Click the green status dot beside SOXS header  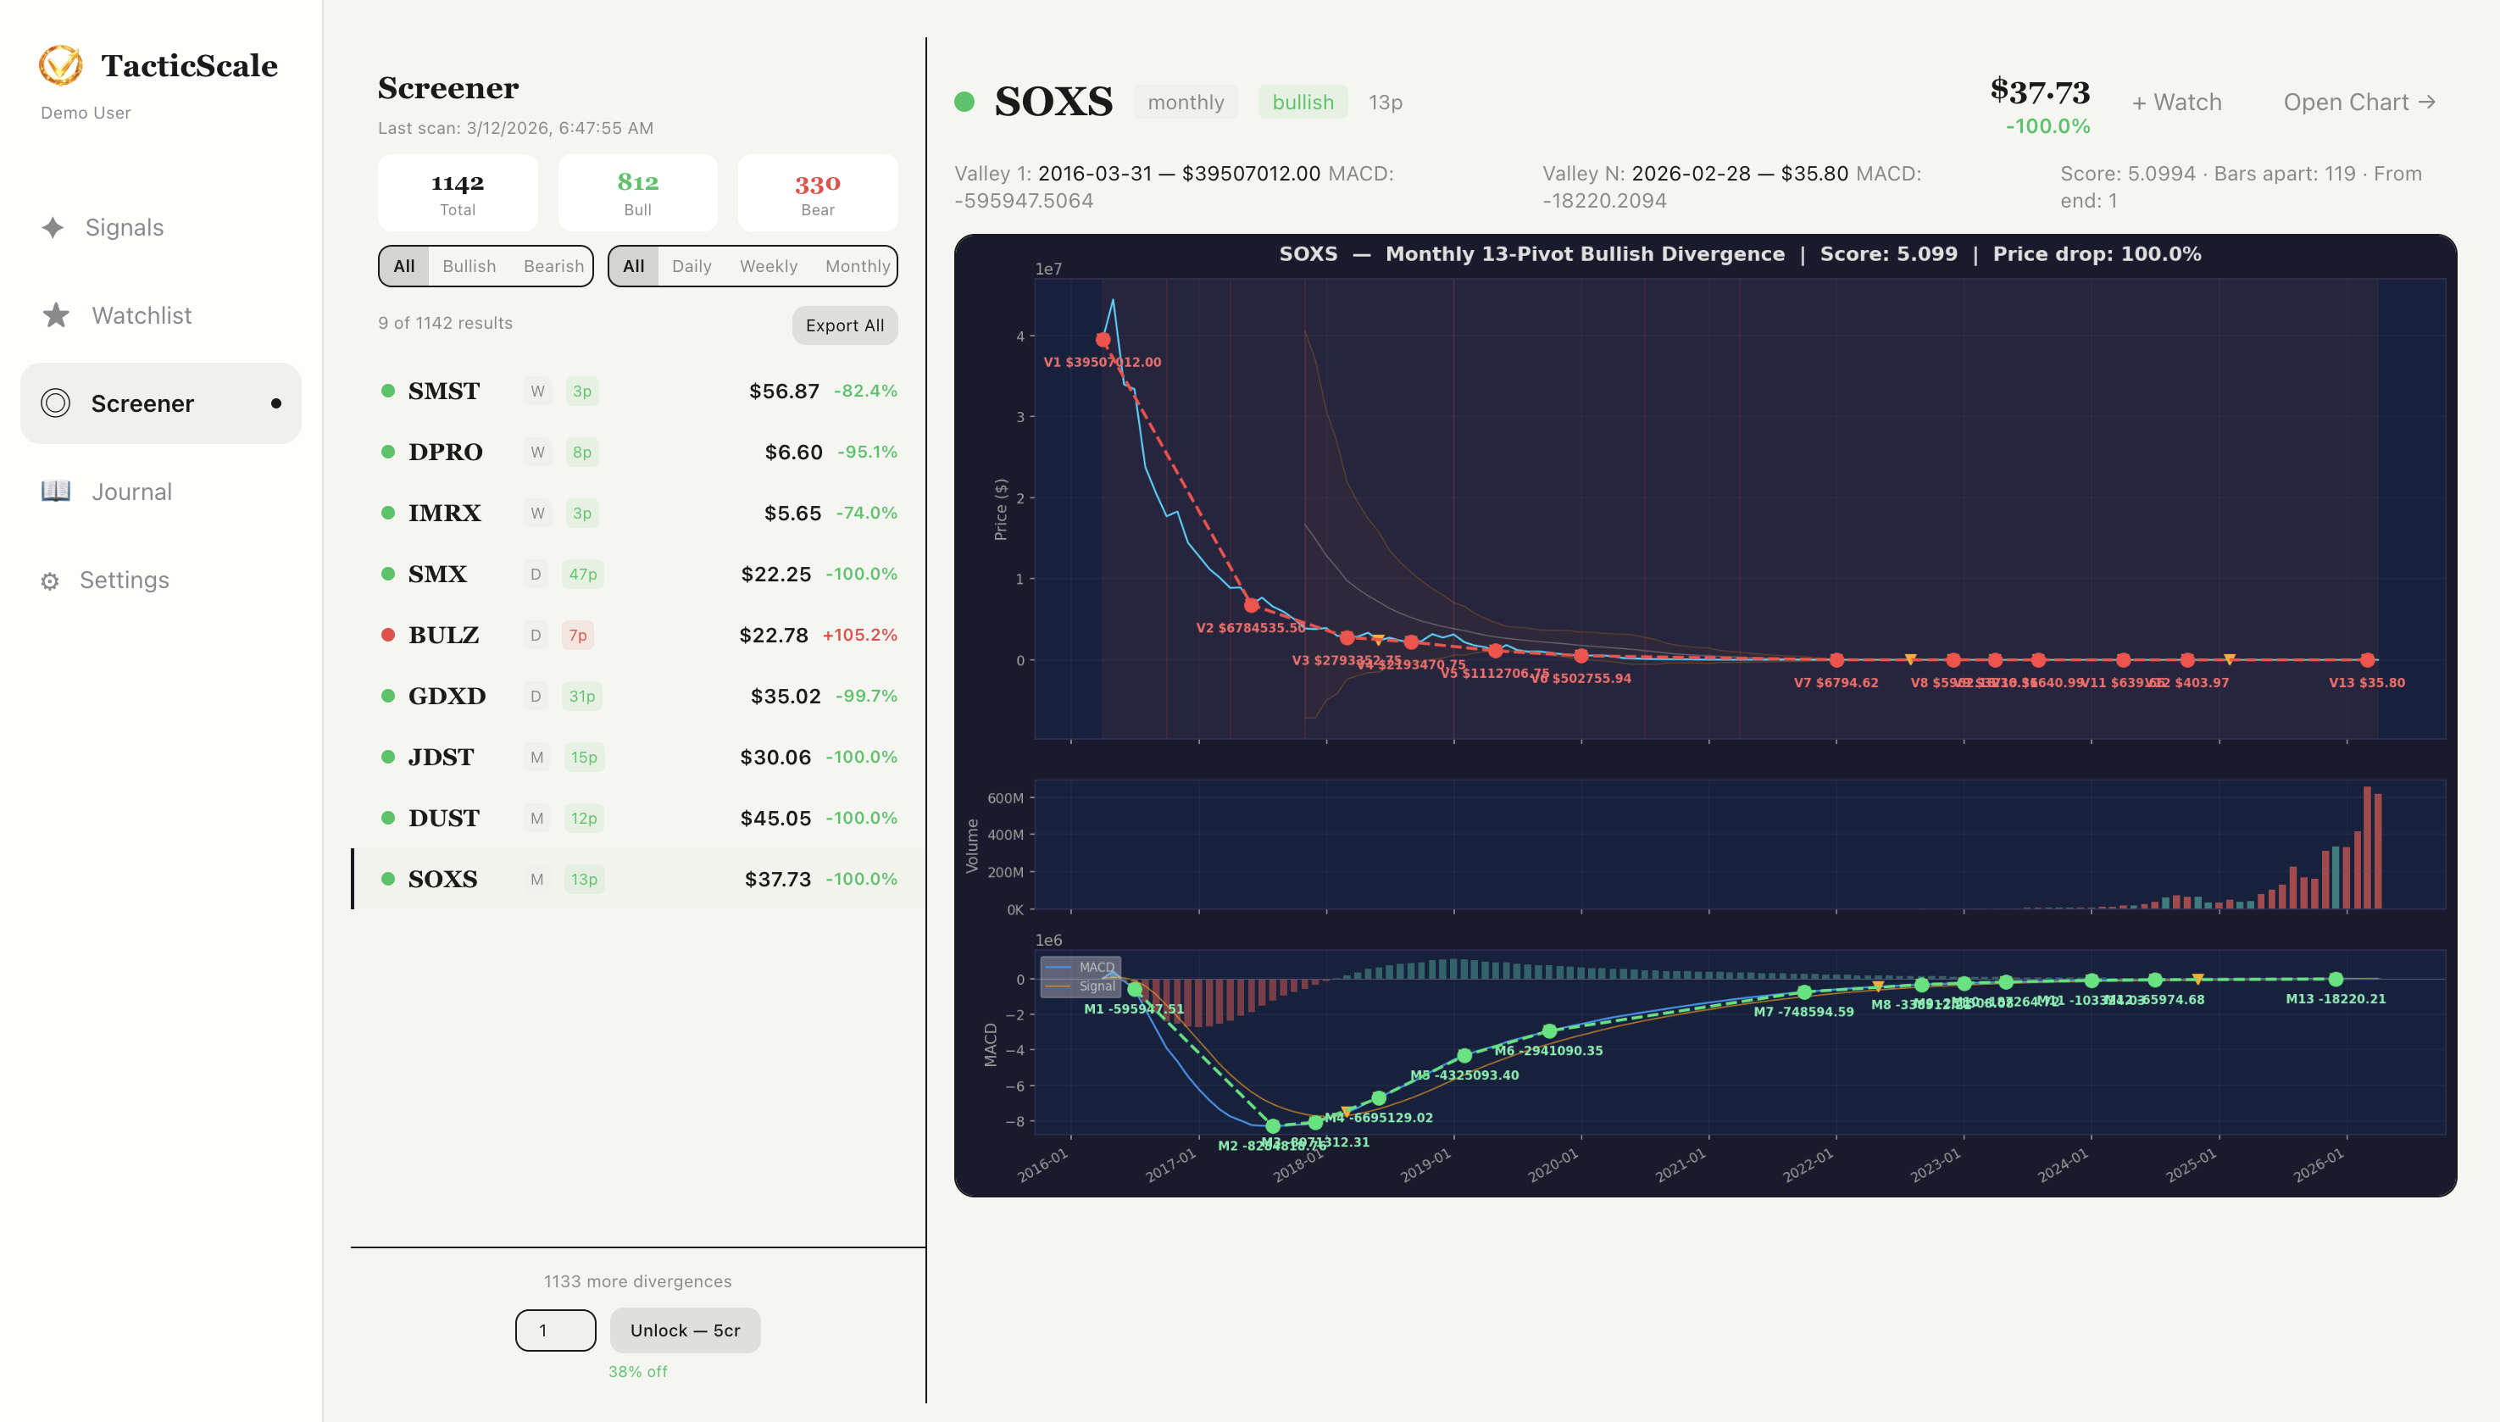[964, 102]
